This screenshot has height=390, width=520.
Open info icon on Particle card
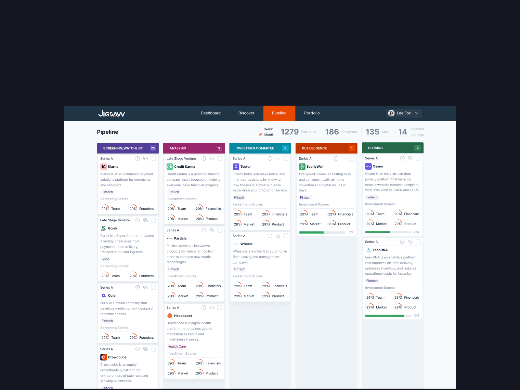point(204,230)
